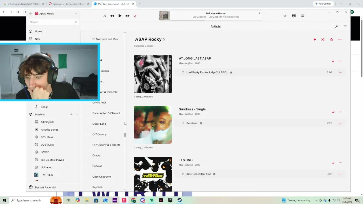Go to New in the sidebar
The width and height of the screenshot is (363, 204).
click(38, 39)
